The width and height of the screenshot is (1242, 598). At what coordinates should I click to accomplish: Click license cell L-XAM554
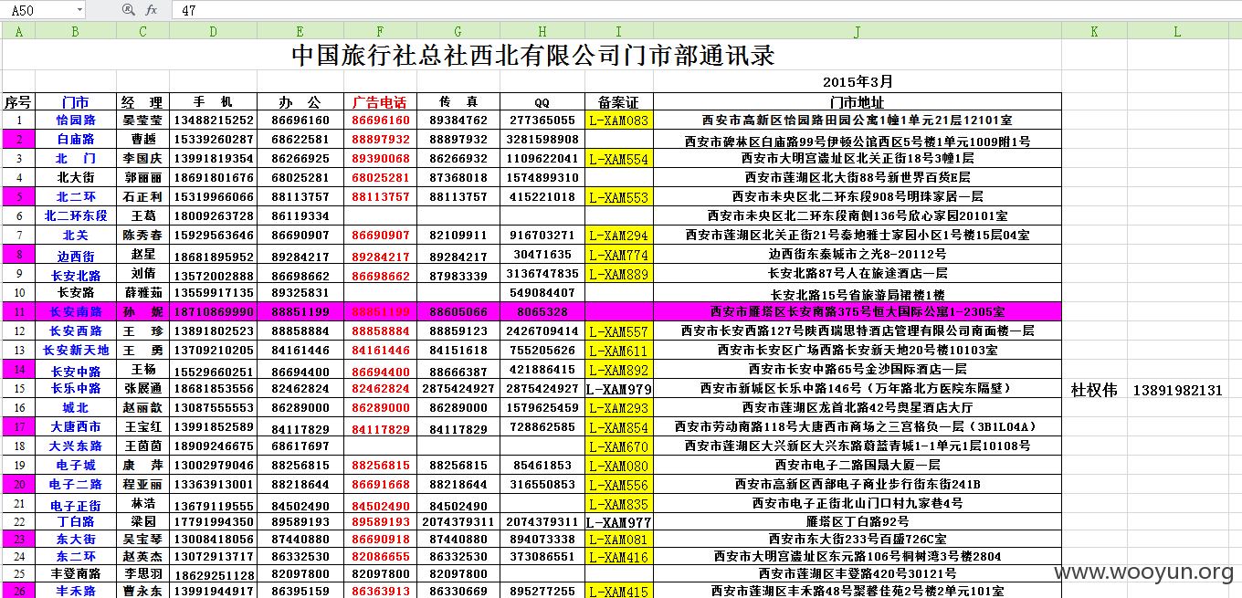point(619,158)
